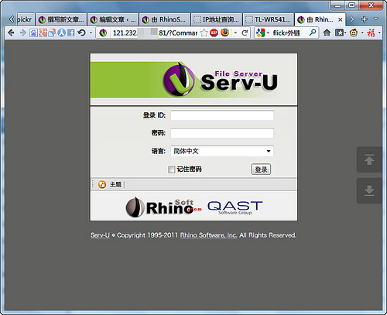This screenshot has height=315, width=387.
Task: Click the 登录 ID input field
Action: click(222, 115)
